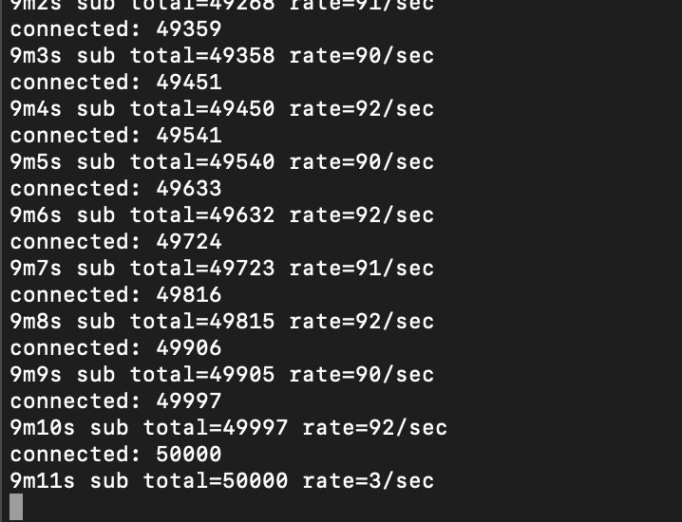Select the "connected: 49997" line

pyautogui.click(x=116, y=401)
